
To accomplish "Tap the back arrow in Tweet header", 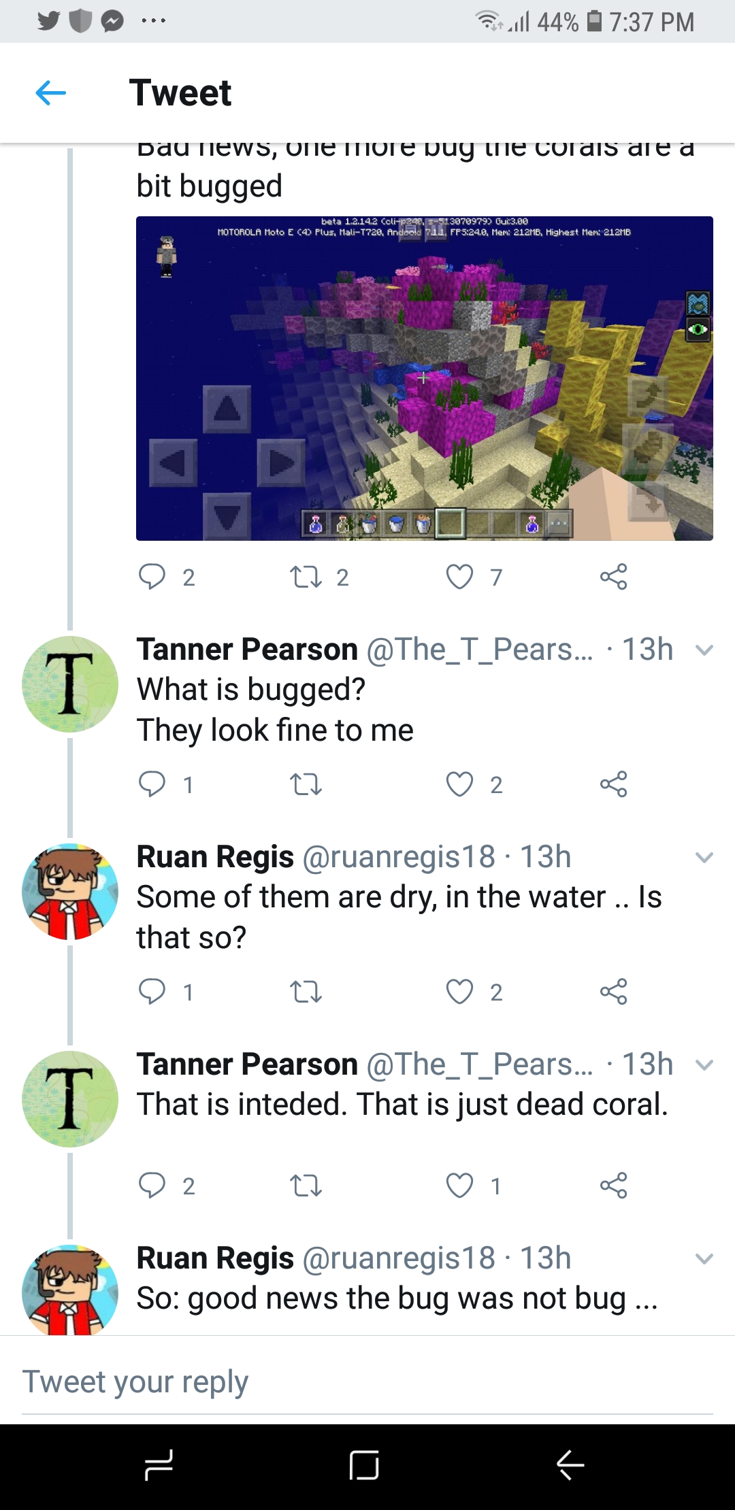I will 51,93.
